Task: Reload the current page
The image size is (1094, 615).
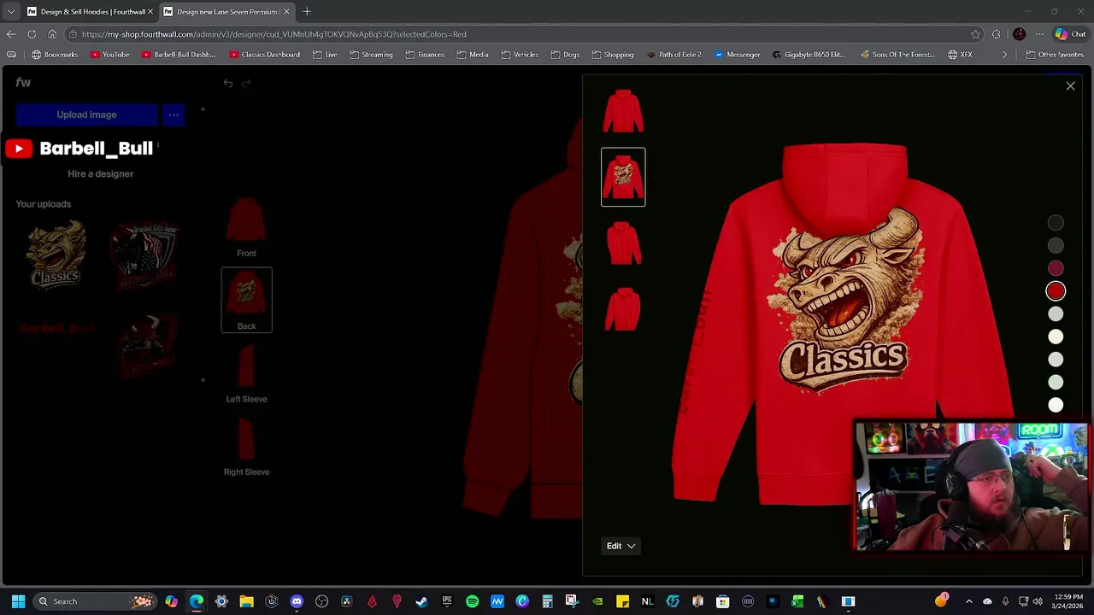Action: [32, 34]
